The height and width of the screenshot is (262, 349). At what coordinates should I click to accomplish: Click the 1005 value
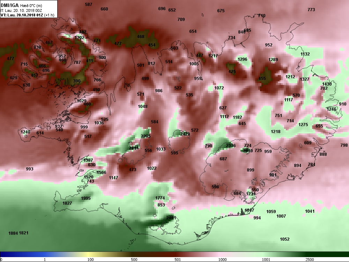click(x=194, y=64)
